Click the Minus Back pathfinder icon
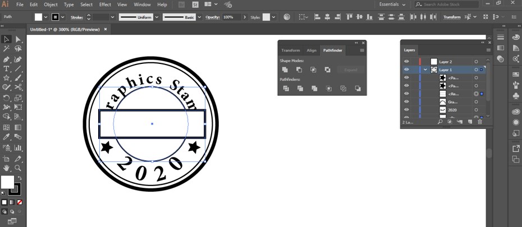 click(x=358, y=89)
